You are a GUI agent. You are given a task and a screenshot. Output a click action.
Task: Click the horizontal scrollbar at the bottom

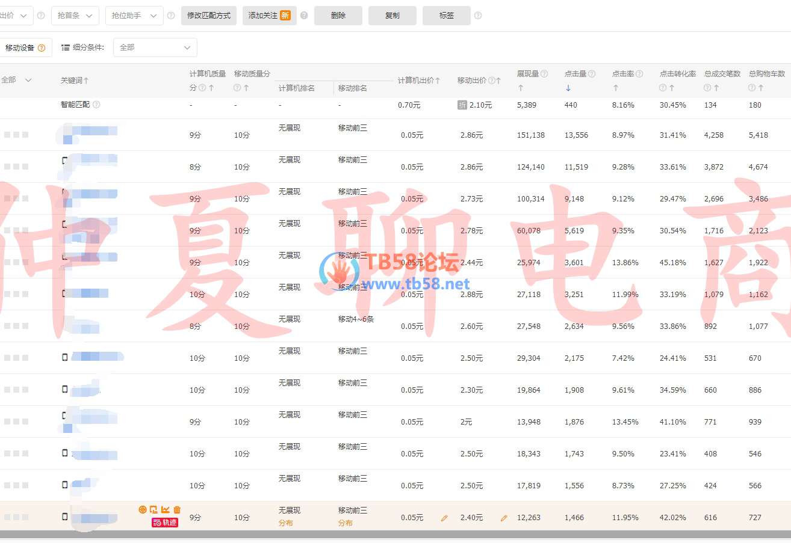pos(396,534)
